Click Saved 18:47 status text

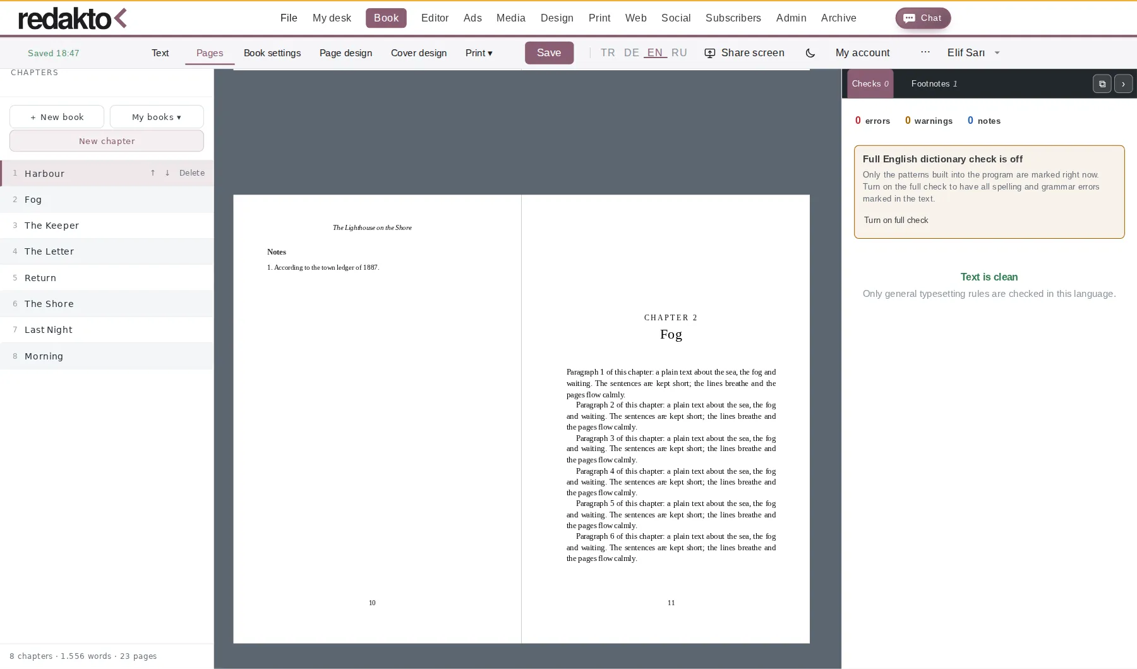pyautogui.click(x=54, y=54)
